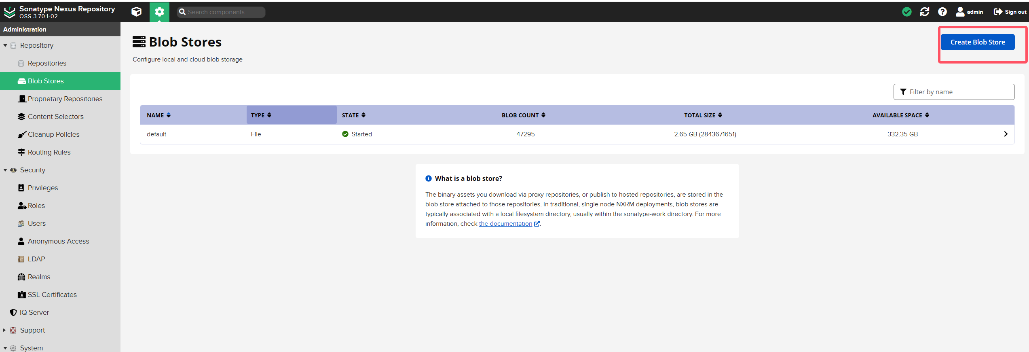Open the documentation link
The image size is (1029, 352).
pyautogui.click(x=505, y=224)
